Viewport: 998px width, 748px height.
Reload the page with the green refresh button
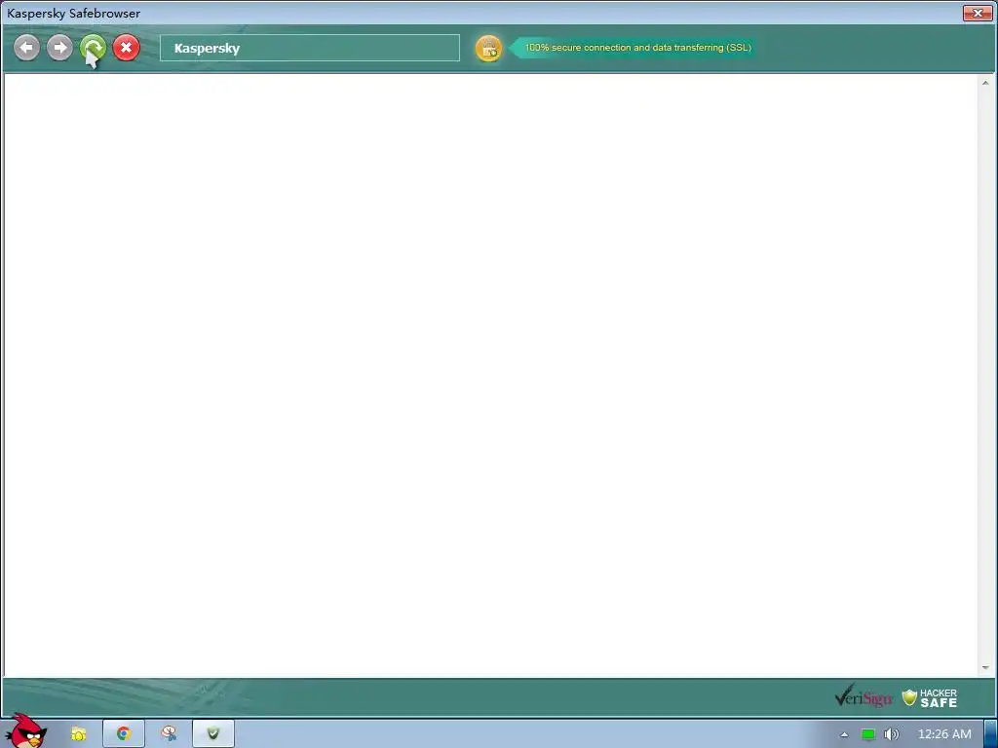pyautogui.click(x=93, y=48)
